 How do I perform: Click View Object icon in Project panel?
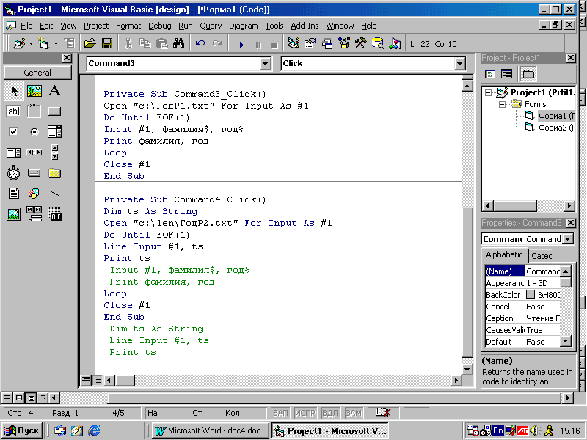pyautogui.click(x=506, y=74)
